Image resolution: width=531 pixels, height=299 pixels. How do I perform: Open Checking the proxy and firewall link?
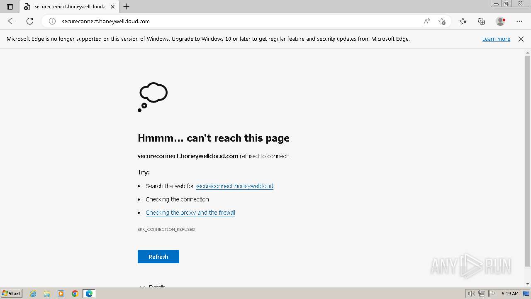click(190, 213)
